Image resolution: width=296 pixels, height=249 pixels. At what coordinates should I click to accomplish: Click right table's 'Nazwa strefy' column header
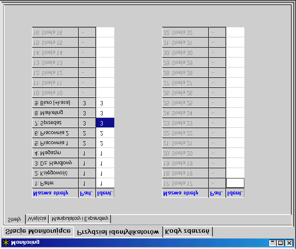(186, 193)
